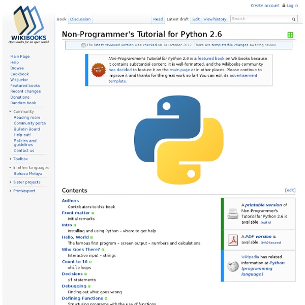
Task: Open the Python (programming language) Wikipedia link
Action: (x=263, y=268)
